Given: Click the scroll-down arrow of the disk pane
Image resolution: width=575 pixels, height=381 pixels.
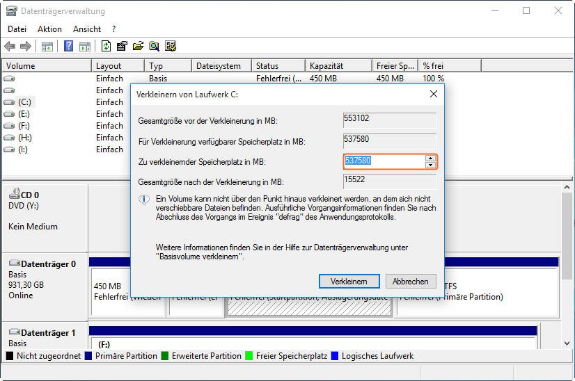Looking at the screenshot, I should point(567,343).
